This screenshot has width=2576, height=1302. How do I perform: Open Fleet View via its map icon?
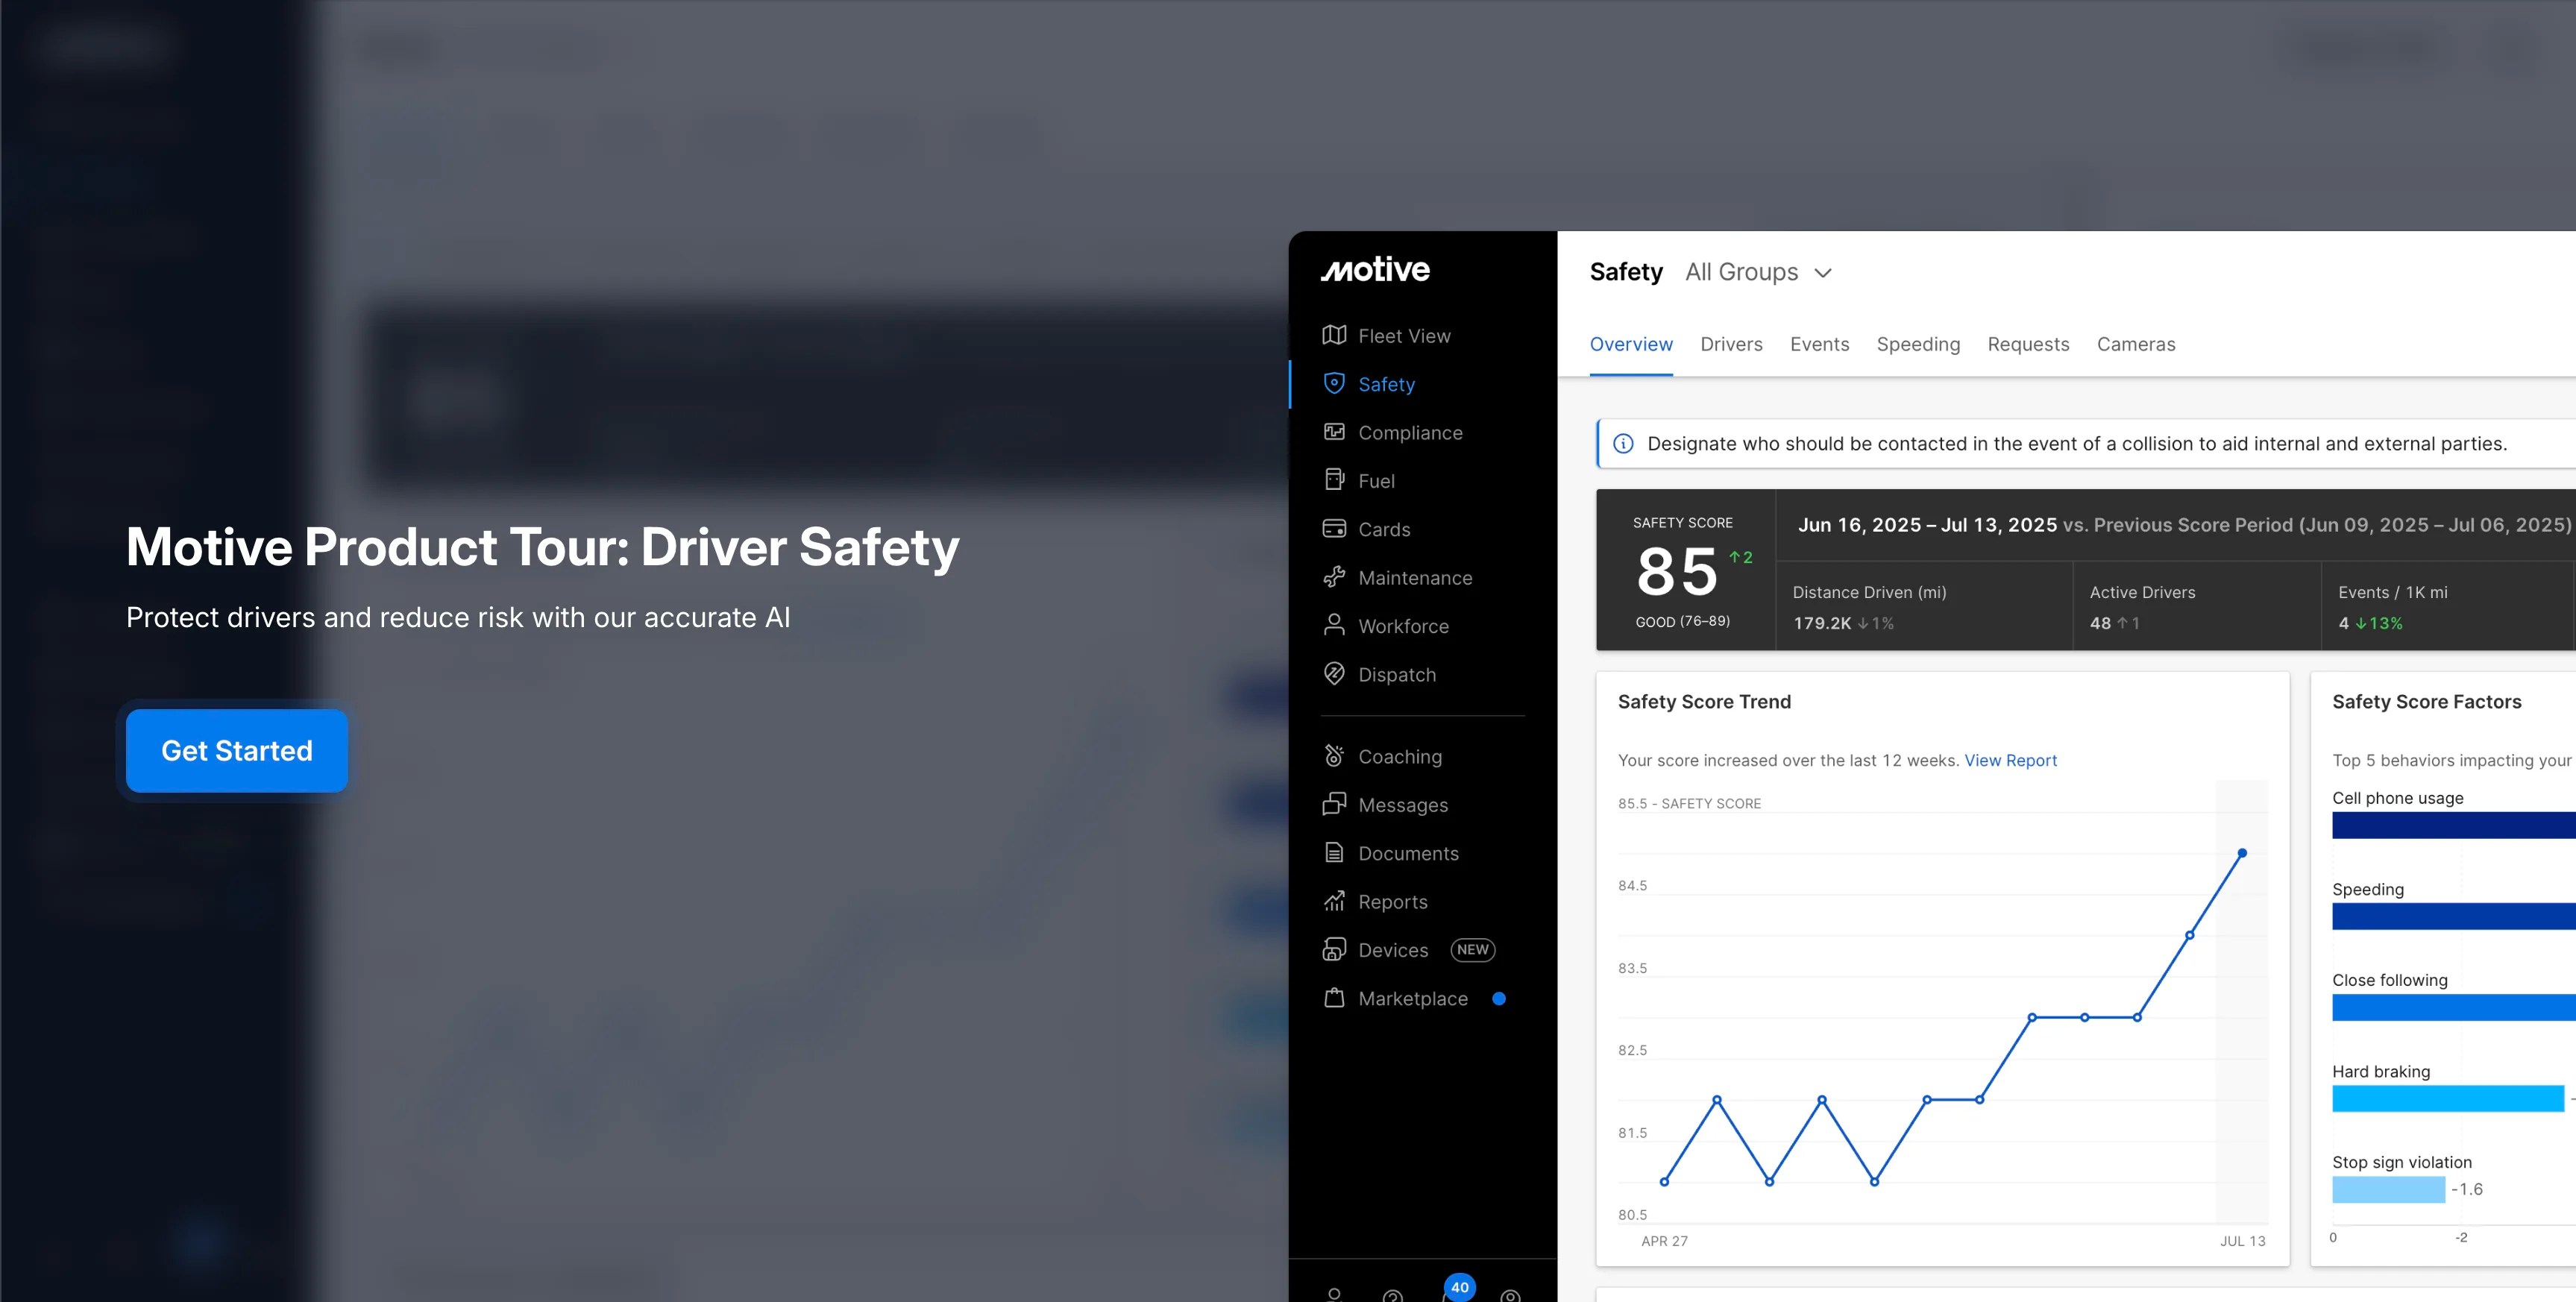pyautogui.click(x=1333, y=335)
